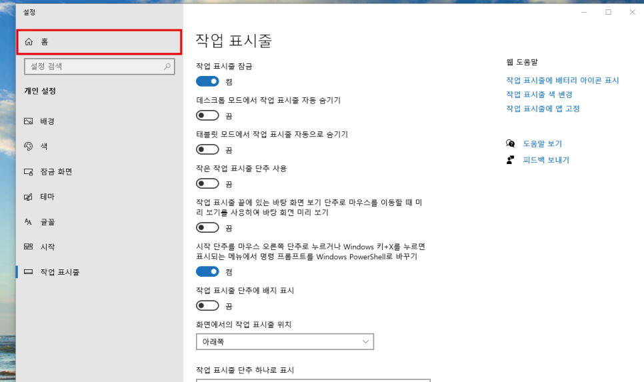This screenshot has width=644, height=382.
Task: Click the 설정 검색 input field
Action: click(99, 66)
